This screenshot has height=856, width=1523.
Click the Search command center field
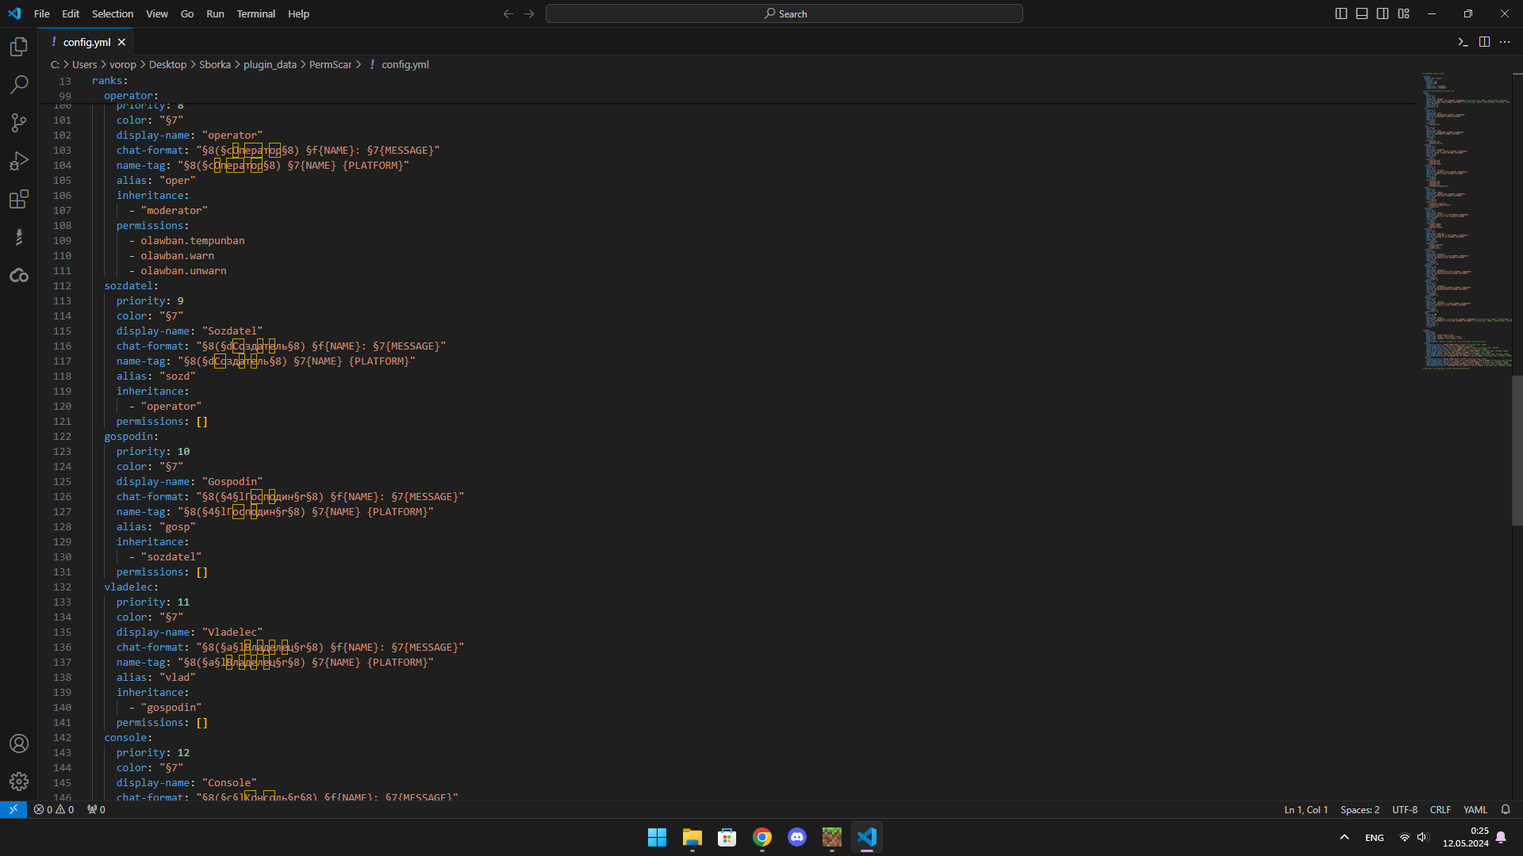click(x=784, y=13)
